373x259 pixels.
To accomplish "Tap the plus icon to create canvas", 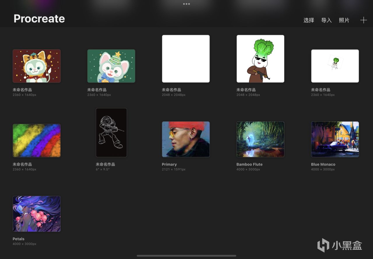I will 363,20.
